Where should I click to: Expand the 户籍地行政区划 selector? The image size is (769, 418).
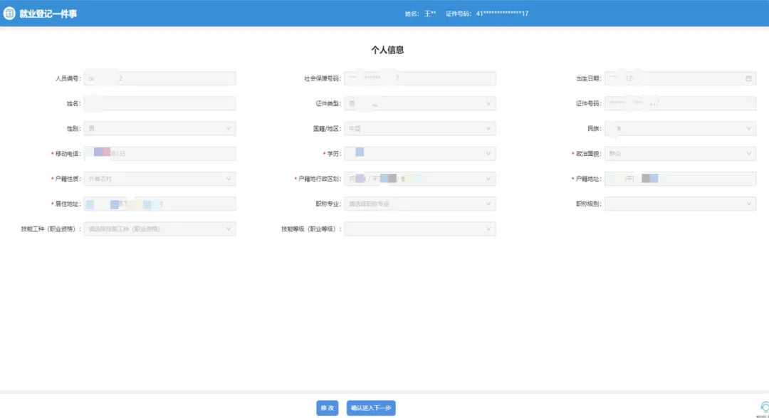[x=419, y=179]
